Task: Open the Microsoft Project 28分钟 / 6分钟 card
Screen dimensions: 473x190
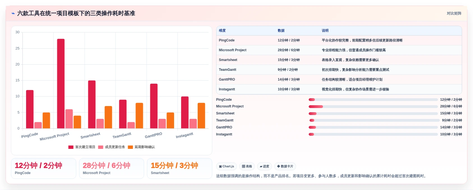Action: pos(112,168)
